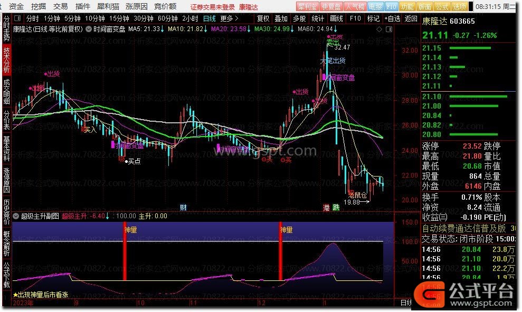The height and width of the screenshot is (312, 522).
Task: Switch to the 1分钟 timeframe
Action: click(52, 18)
